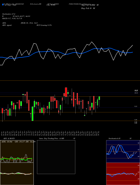Click the red RSI chart panel
This screenshot has height=185, width=140.
tap(123, 174)
